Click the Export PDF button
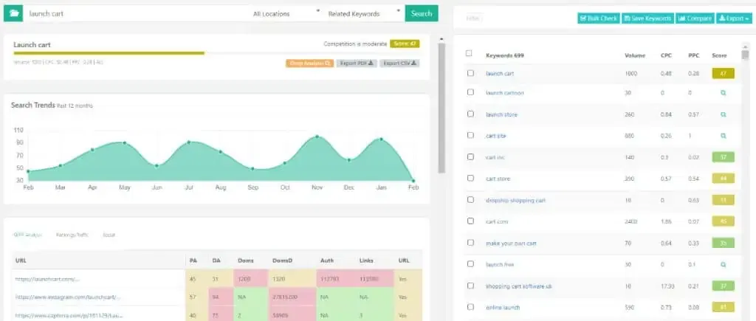The image size is (756, 321). 357,63
